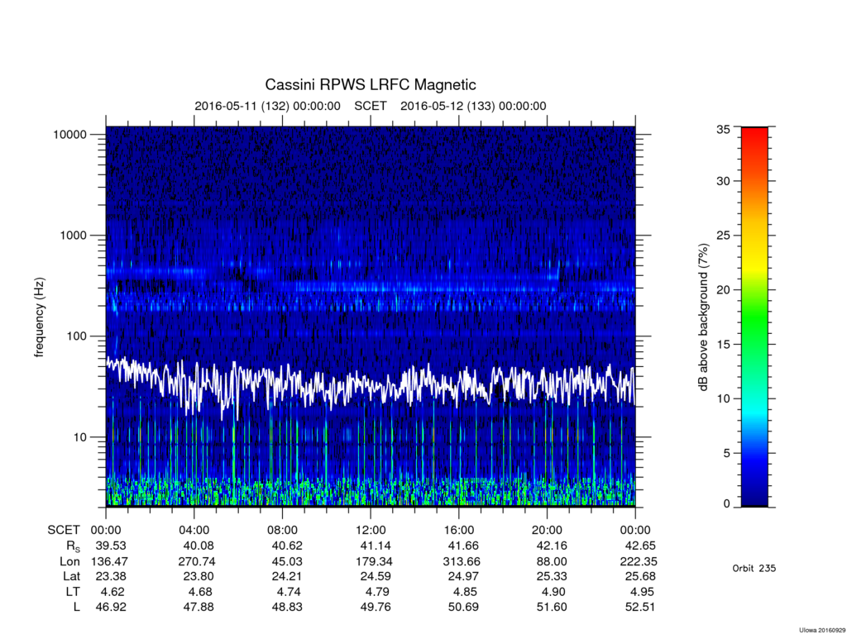847x634 pixels.
Task: Click the Lon value '222.35'
Action: pyautogui.click(x=639, y=561)
